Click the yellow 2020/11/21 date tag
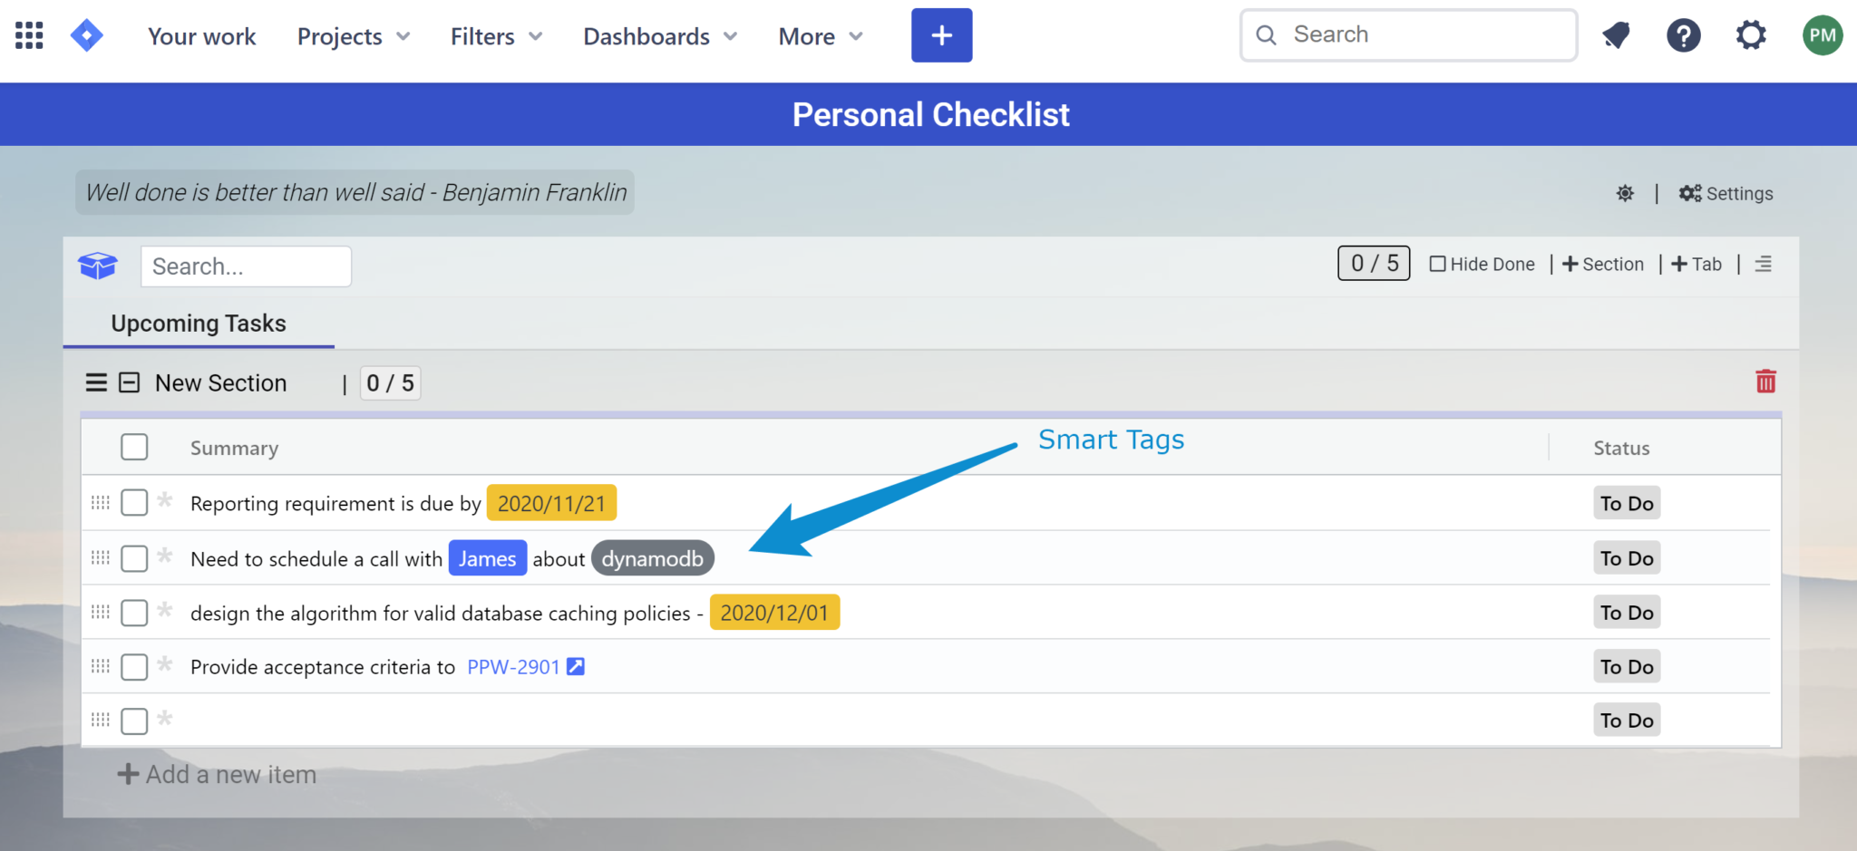1857x851 pixels. tap(551, 503)
